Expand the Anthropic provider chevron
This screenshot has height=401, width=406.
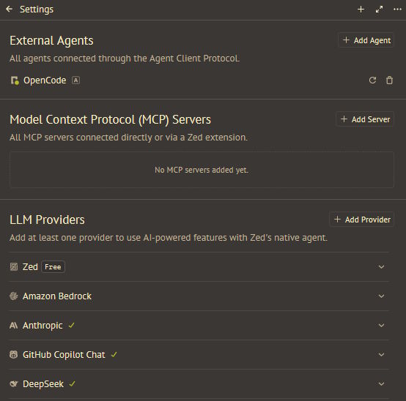tap(381, 325)
